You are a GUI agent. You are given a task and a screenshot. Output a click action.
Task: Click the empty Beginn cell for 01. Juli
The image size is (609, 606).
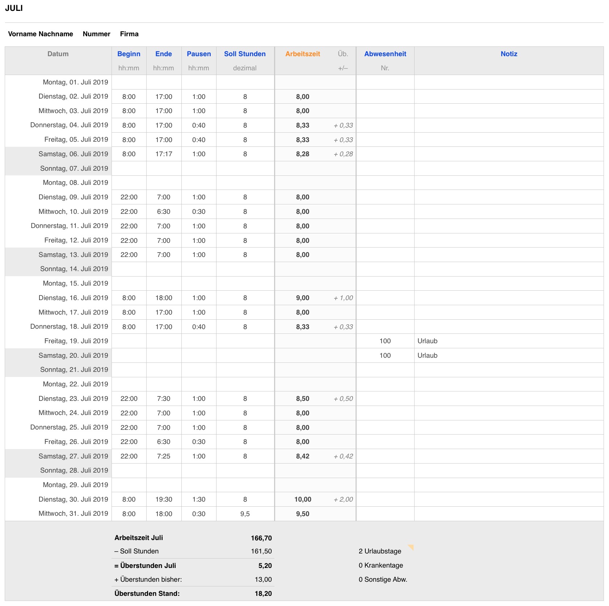click(129, 82)
